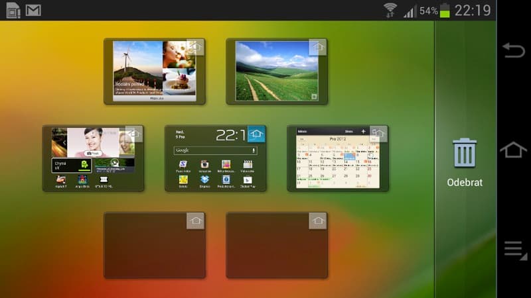531x298 pixels.
Task: Tap the battery indicator icon
Action: [x=445, y=10]
